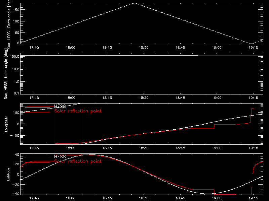Click 100 tick on Earth angle axis
This screenshot has height=201, width=269.
pos(16,21)
